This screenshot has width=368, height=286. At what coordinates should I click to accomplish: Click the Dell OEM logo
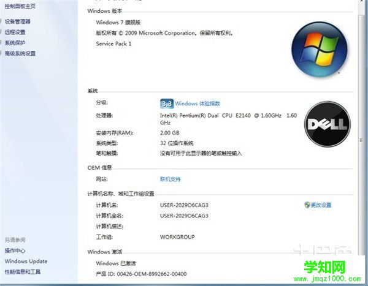click(328, 124)
